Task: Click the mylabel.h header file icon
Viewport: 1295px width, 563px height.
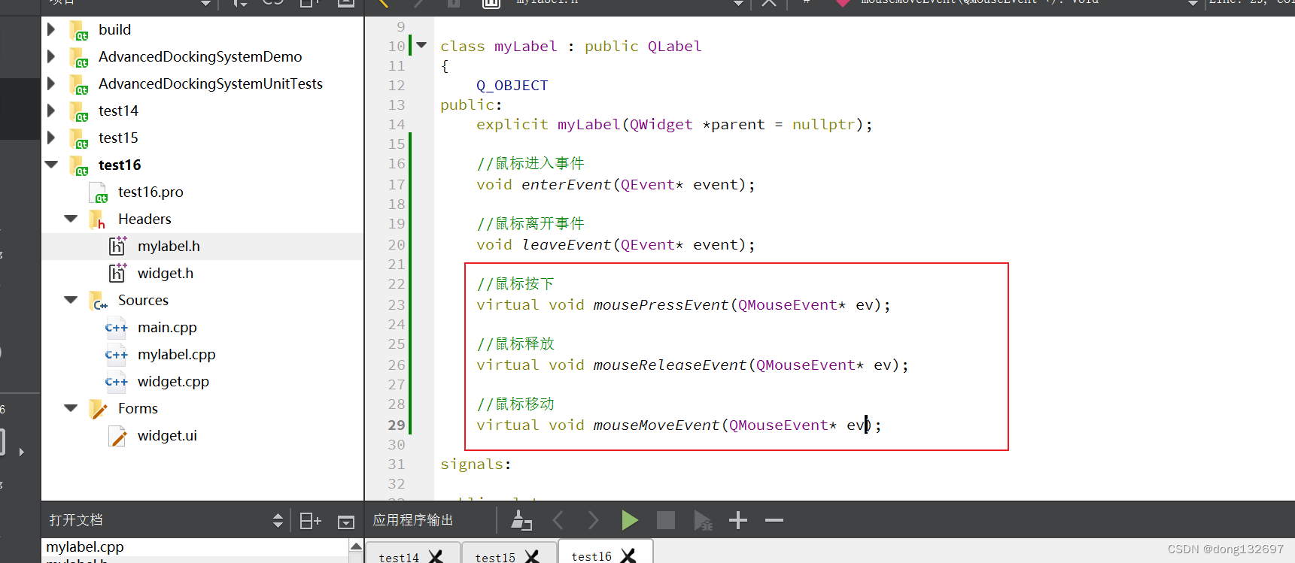Action: tap(118, 246)
